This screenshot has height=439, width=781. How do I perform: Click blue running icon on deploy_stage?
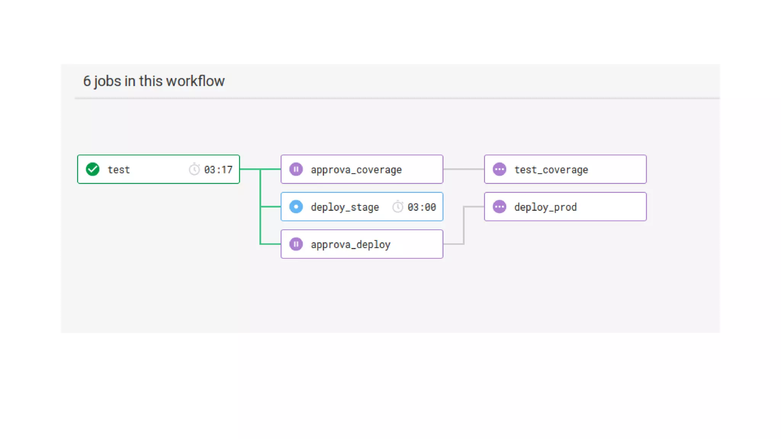coord(296,207)
